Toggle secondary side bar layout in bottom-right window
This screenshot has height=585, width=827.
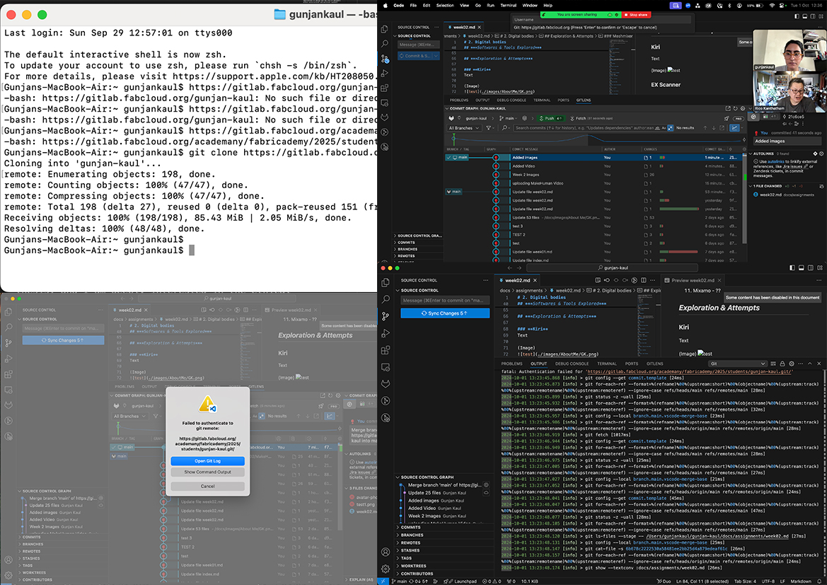click(811, 268)
